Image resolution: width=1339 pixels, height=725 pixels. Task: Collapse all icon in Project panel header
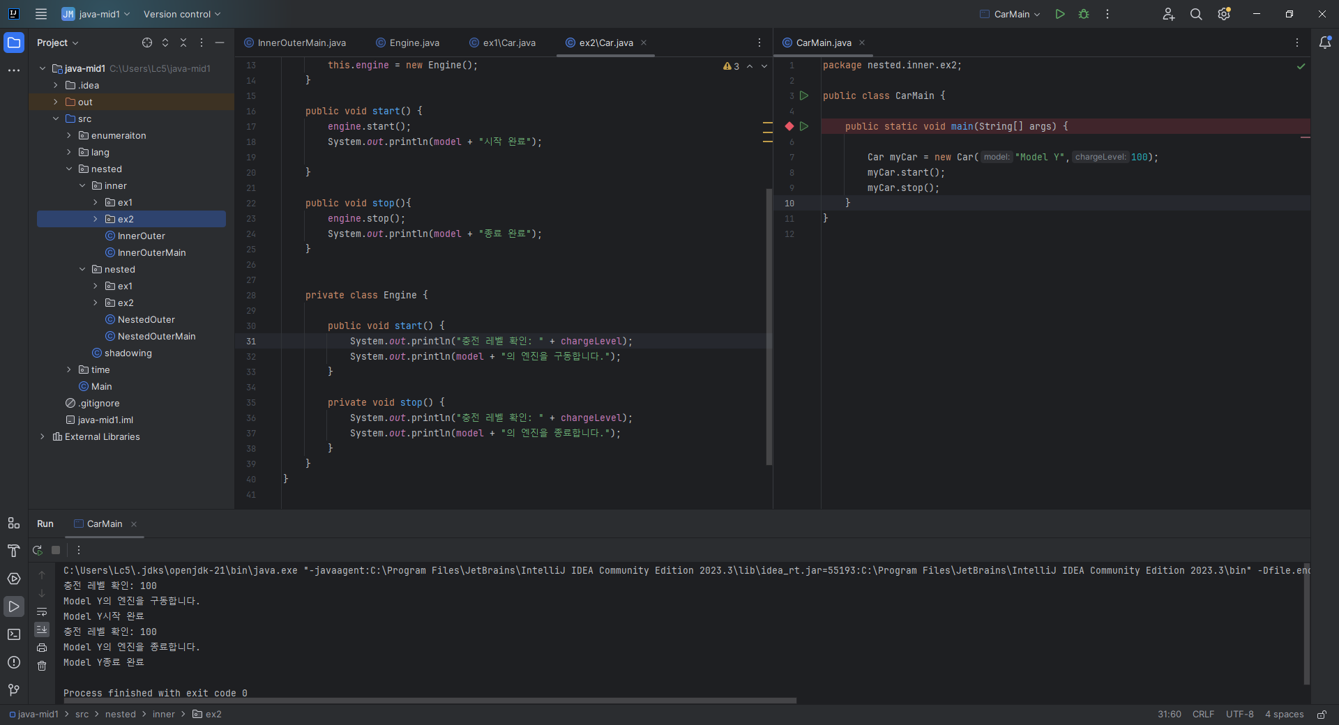pyautogui.click(x=183, y=43)
